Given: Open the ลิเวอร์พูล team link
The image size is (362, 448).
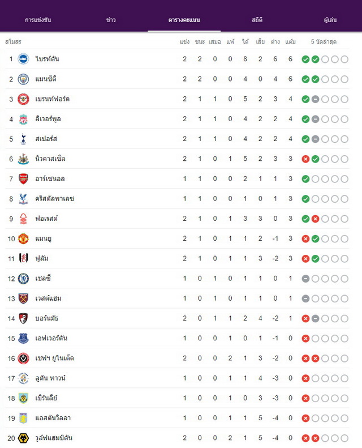Looking at the screenshot, I should pyautogui.click(x=48, y=119).
